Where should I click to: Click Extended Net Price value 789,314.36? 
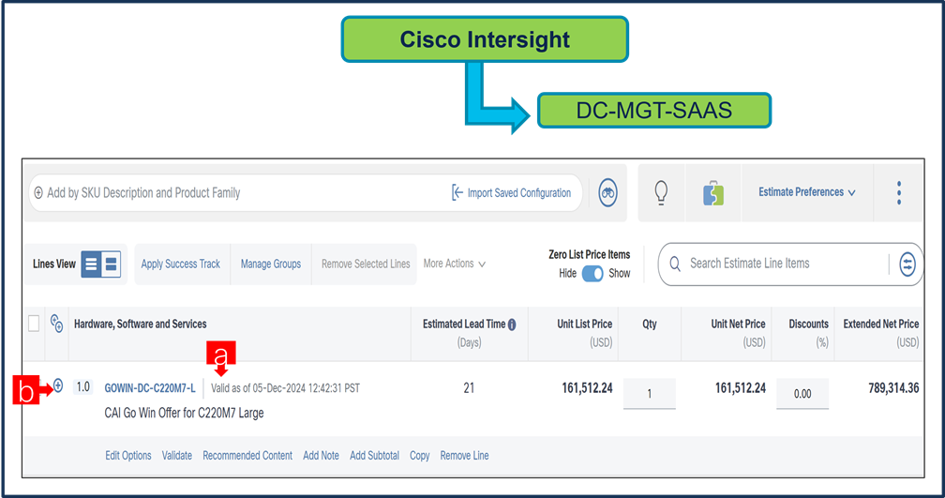point(893,388)
